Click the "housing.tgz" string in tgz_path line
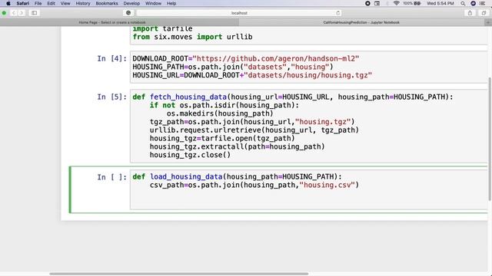Image resolution: width=492 pixels, height=276 pixels. [x=322, y=122]
